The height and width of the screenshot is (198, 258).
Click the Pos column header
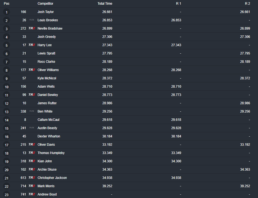[x=7, y=4]
